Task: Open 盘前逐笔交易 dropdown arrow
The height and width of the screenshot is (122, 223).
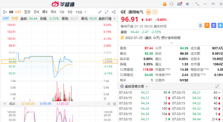Action: point(147,87)
